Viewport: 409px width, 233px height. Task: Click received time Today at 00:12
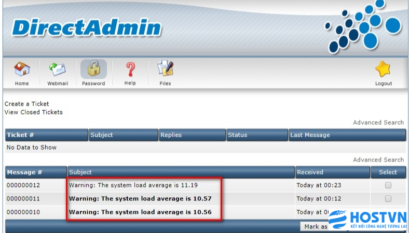[319, 199]
